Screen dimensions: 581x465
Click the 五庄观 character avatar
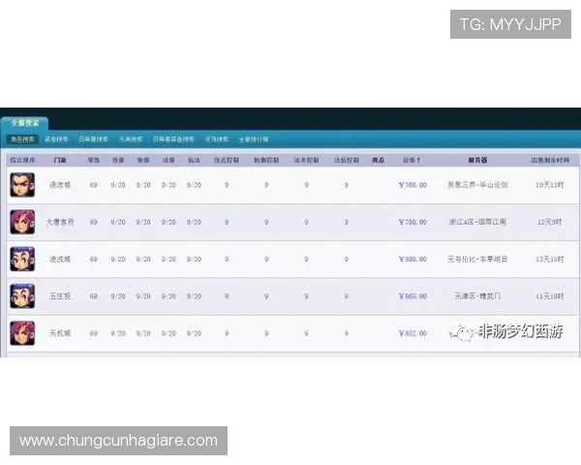tap(21, 295)
